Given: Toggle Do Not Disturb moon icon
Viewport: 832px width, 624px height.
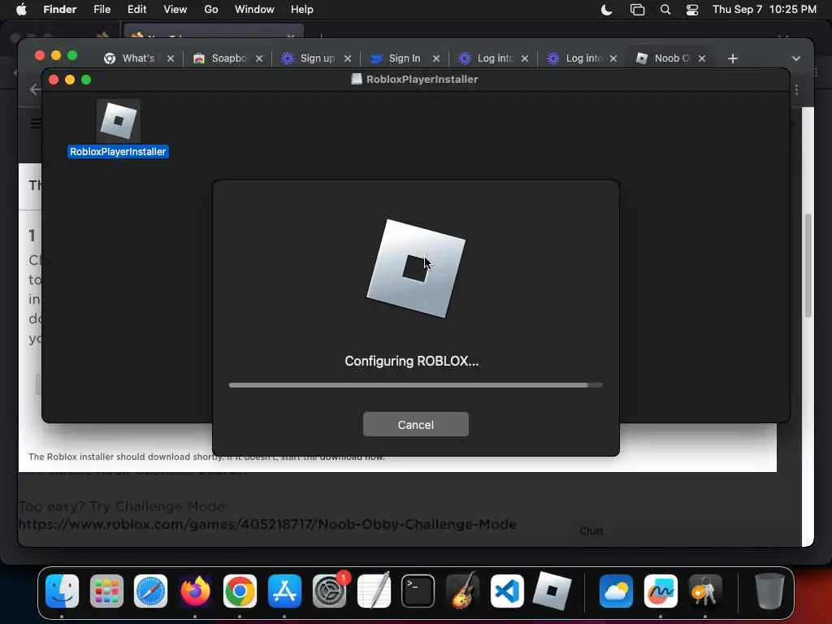Looking at the screenshot, I should coord(606,10).
